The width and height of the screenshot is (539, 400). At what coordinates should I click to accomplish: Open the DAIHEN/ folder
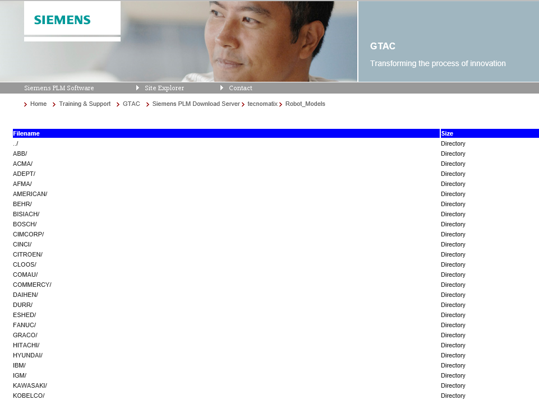[25, 295]
